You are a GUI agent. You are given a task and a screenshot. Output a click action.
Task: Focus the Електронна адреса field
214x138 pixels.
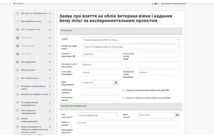[100, 98]
